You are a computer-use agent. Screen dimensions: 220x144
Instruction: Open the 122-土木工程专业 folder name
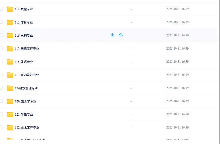tap(27, 127)
